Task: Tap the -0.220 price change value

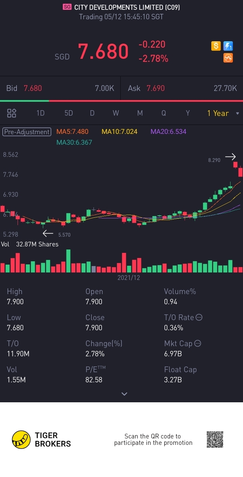Action: tap(152, 44)
